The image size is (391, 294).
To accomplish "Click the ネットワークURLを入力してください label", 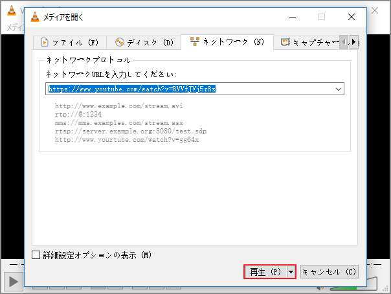I will (111, 74).
